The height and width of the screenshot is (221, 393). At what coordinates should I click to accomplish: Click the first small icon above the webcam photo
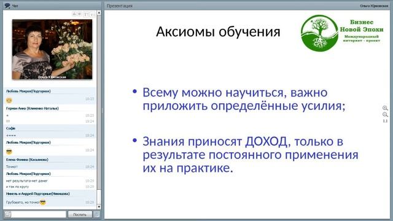[x=74, y=14]
